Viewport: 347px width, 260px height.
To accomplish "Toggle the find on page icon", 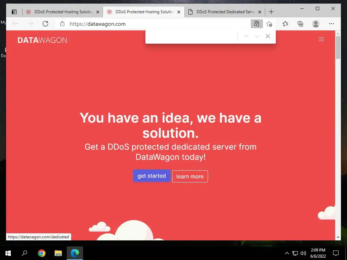I will 257,24.
